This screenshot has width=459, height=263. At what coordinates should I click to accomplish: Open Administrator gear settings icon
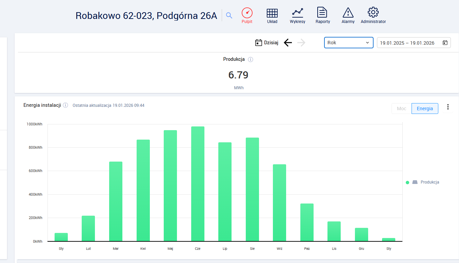point(373,13)
